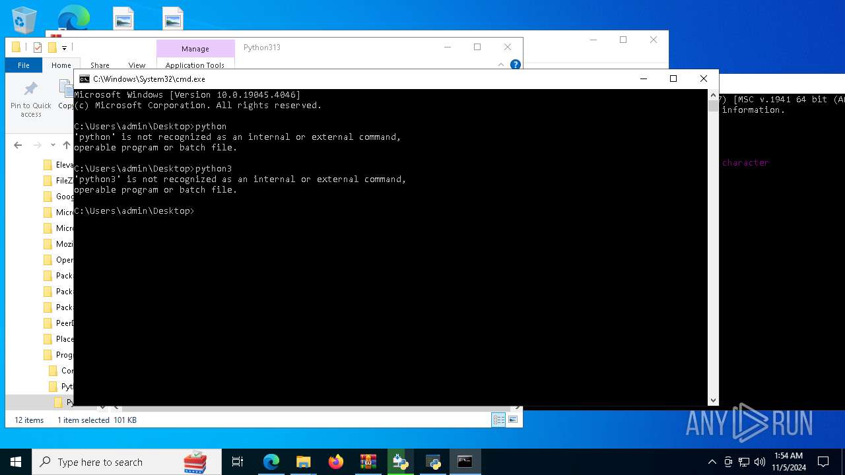Open the second image file on desktop
The image size is (845, 475).
coord(172,18)
